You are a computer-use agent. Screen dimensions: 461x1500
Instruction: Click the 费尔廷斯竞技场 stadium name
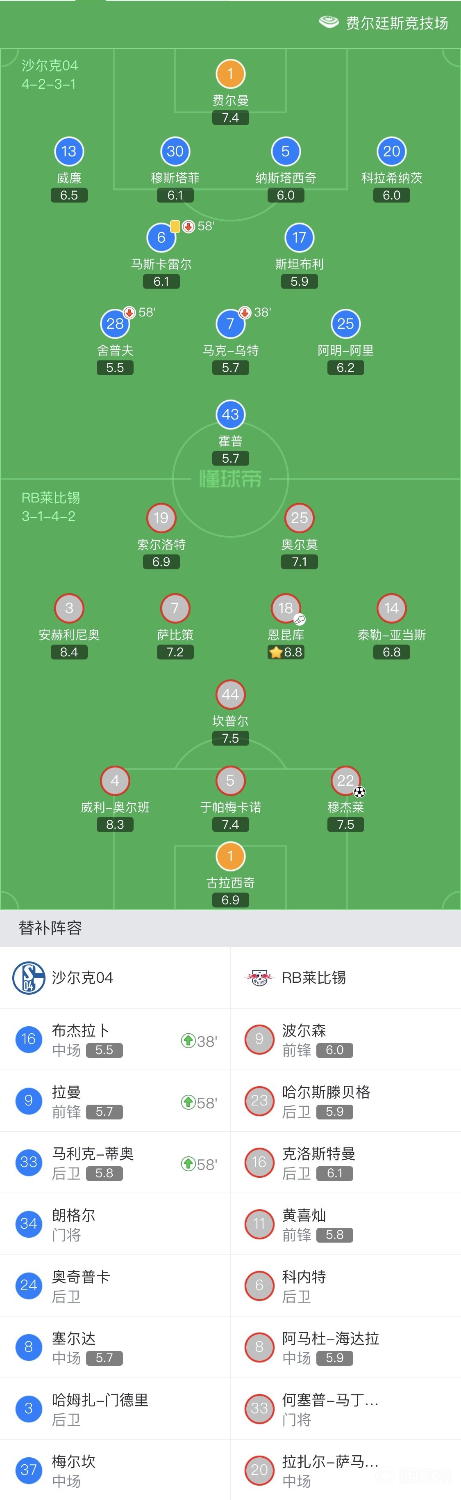[397, 23]
